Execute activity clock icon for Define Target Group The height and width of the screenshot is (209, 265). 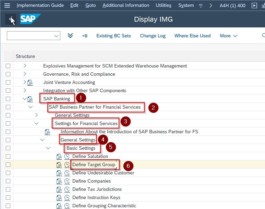(67, 165)
